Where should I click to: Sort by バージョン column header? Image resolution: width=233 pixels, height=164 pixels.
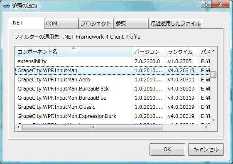point(148,52)
